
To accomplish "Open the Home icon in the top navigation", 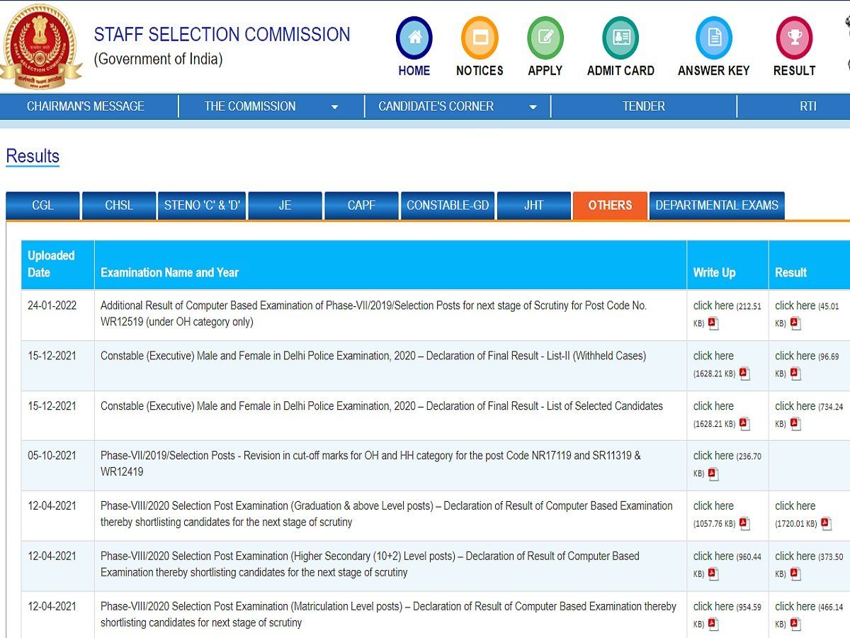I will (414, 38).
